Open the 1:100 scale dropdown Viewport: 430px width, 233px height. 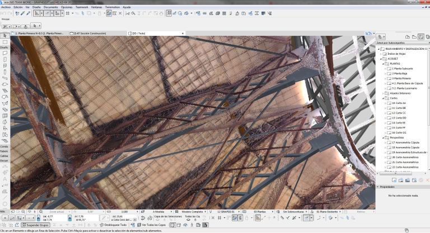pos(125,212)
